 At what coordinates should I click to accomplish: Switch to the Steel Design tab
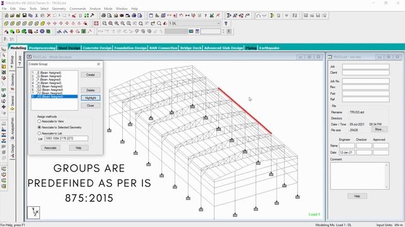(x=69, y=48)
